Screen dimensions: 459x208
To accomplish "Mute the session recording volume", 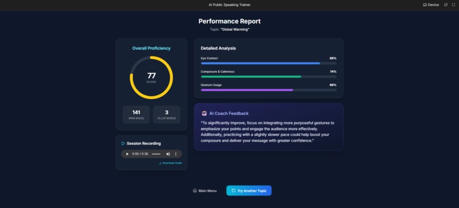I will [x=168, y=154].
